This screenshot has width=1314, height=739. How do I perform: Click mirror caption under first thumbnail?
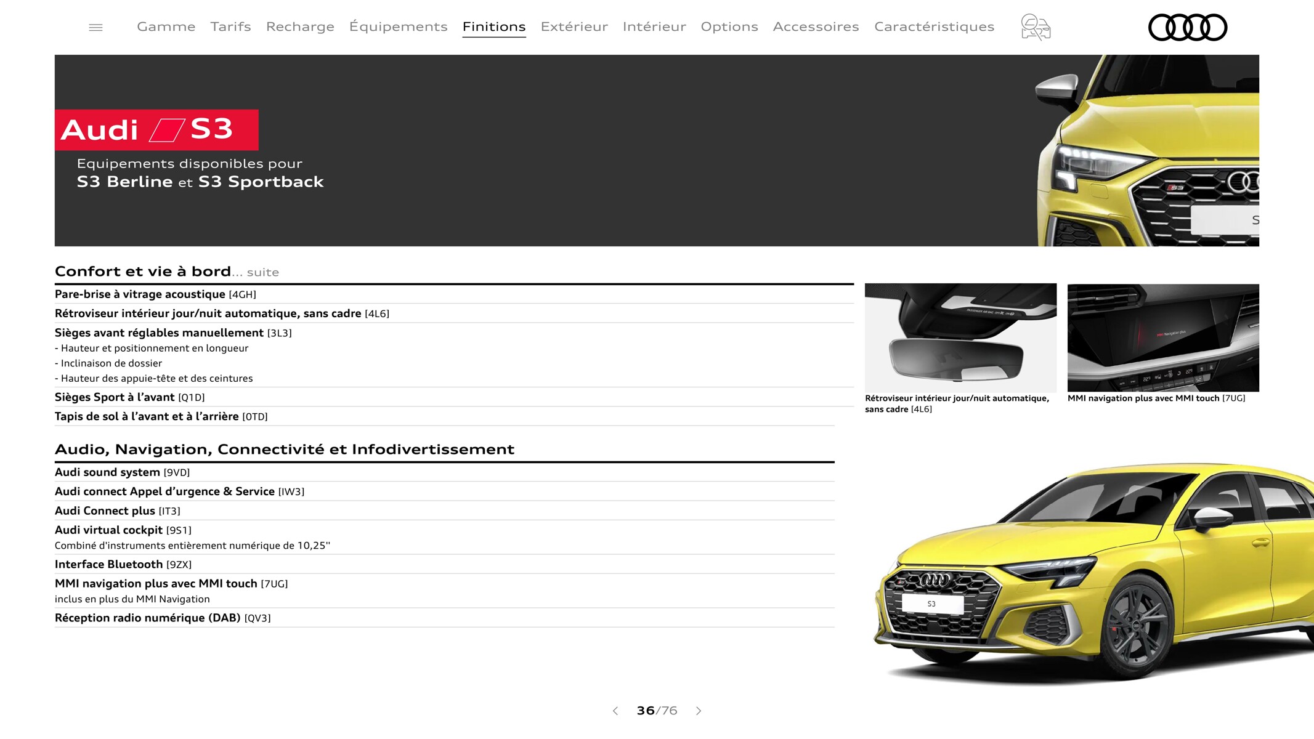pyautogui.click(x=957, y=403)
